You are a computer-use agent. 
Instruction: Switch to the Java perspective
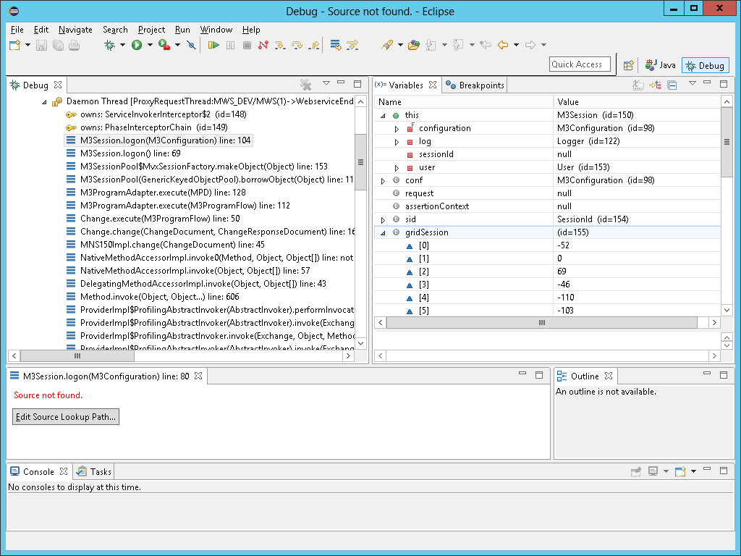[x=661, y=65]
